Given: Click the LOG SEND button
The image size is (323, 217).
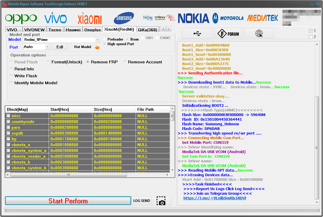Looking at the screenshot, I should pos(142,201).
